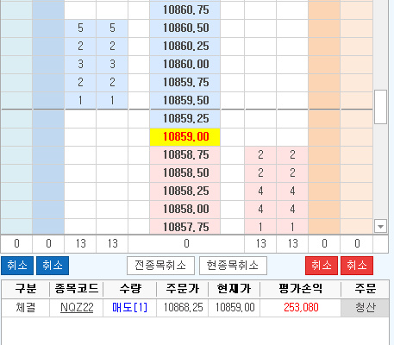Click the scrollbar down arrow
Viewport: 394px width, 345px height.
coord(380,227)
